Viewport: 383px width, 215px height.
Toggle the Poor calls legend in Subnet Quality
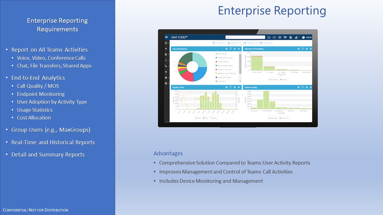[x=284, y=118]
